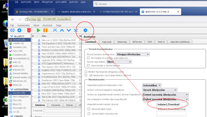Viewport: 207px width, 117px height.
Task: Switch to RSS settings tab
Action: point(150,42)
